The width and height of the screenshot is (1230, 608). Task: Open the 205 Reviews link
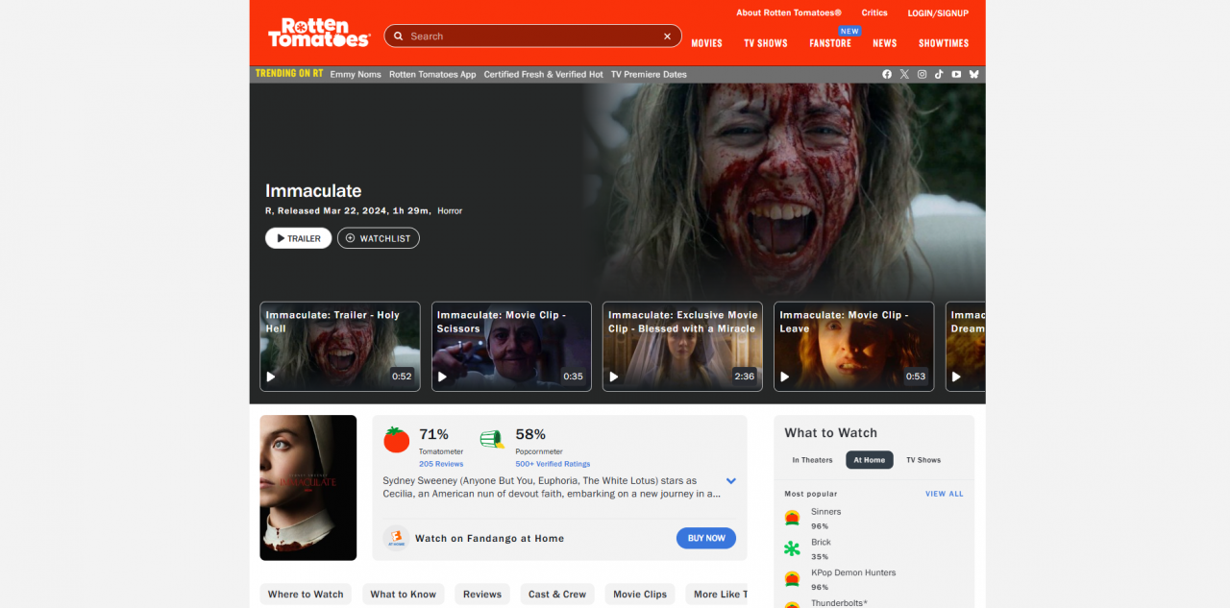[441, 464]
